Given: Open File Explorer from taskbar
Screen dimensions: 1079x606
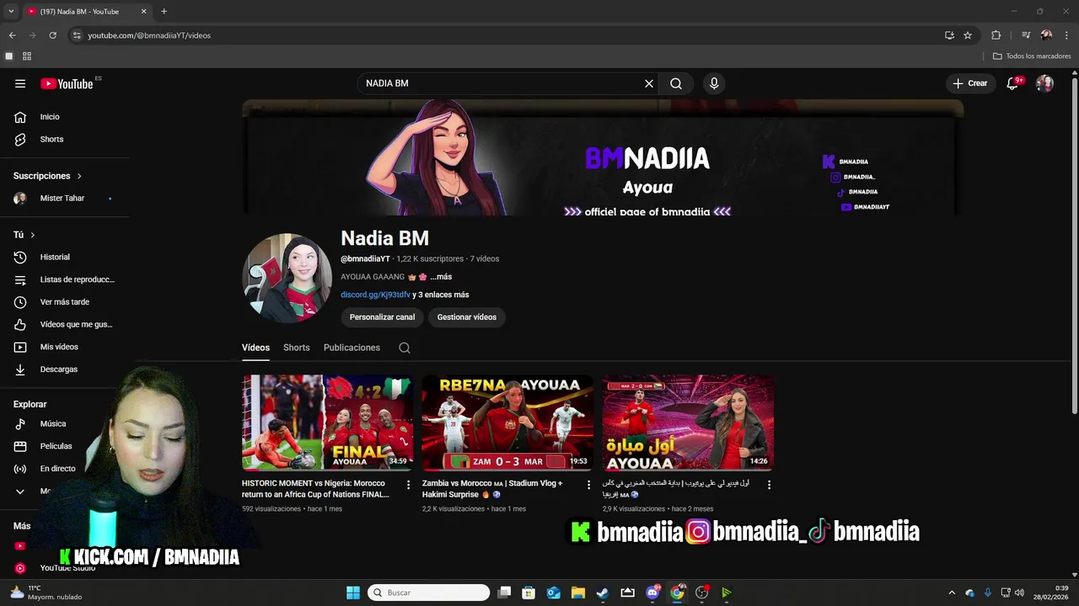Looking at the screenshot, I should pyautogui.click(x=578, y=593).
